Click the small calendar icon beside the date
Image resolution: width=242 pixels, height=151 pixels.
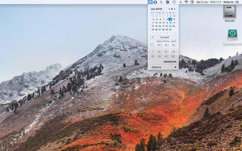coord(192,2)
